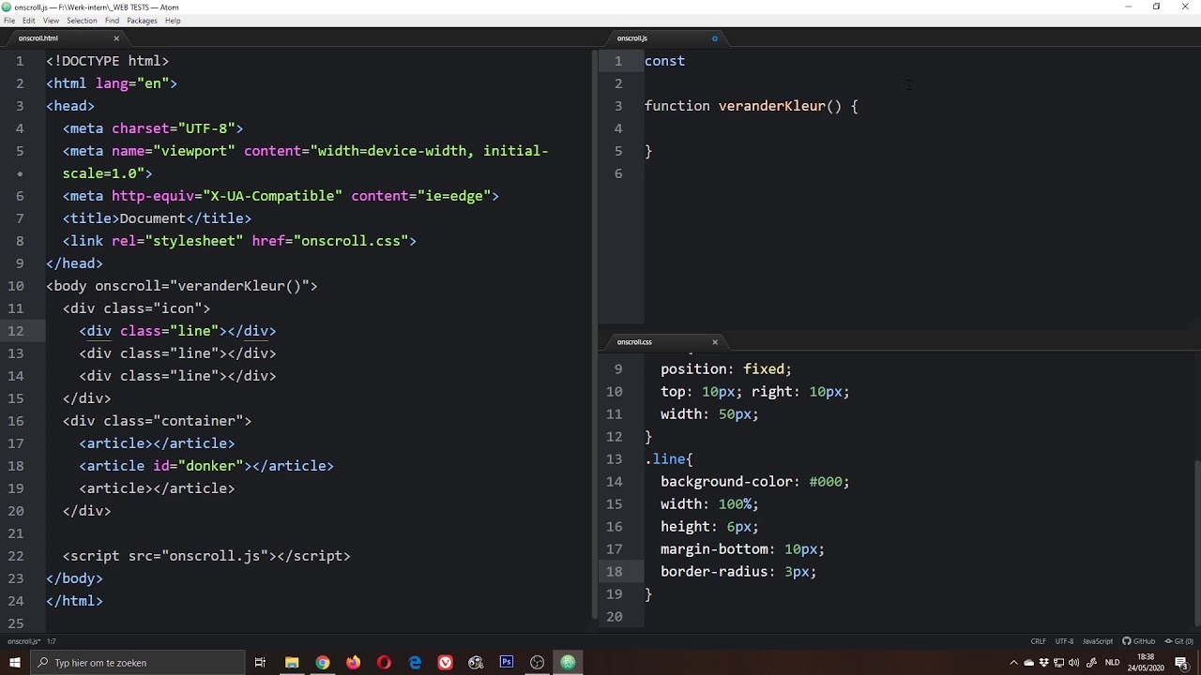Change CRLF line ending setting
Screen dimensions: 1201x675
point(1038,641)
